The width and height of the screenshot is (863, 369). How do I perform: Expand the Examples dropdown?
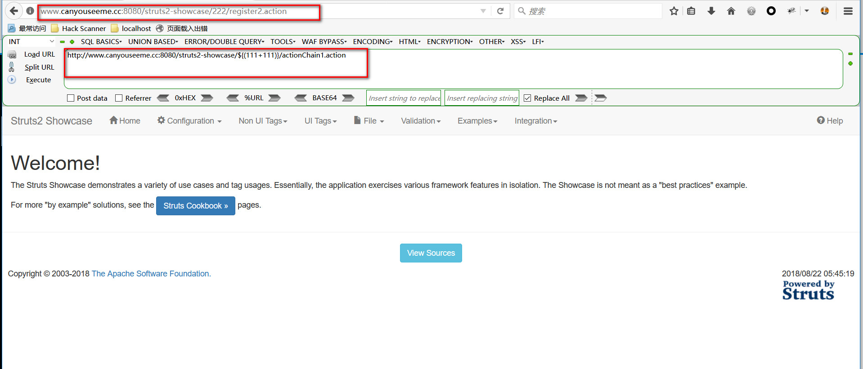coord(478,121)
